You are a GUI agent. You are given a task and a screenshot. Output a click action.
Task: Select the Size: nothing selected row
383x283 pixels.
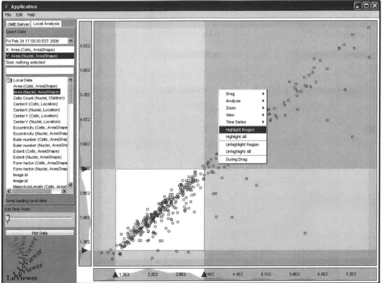pyautogui.click(x=40, y=62)
